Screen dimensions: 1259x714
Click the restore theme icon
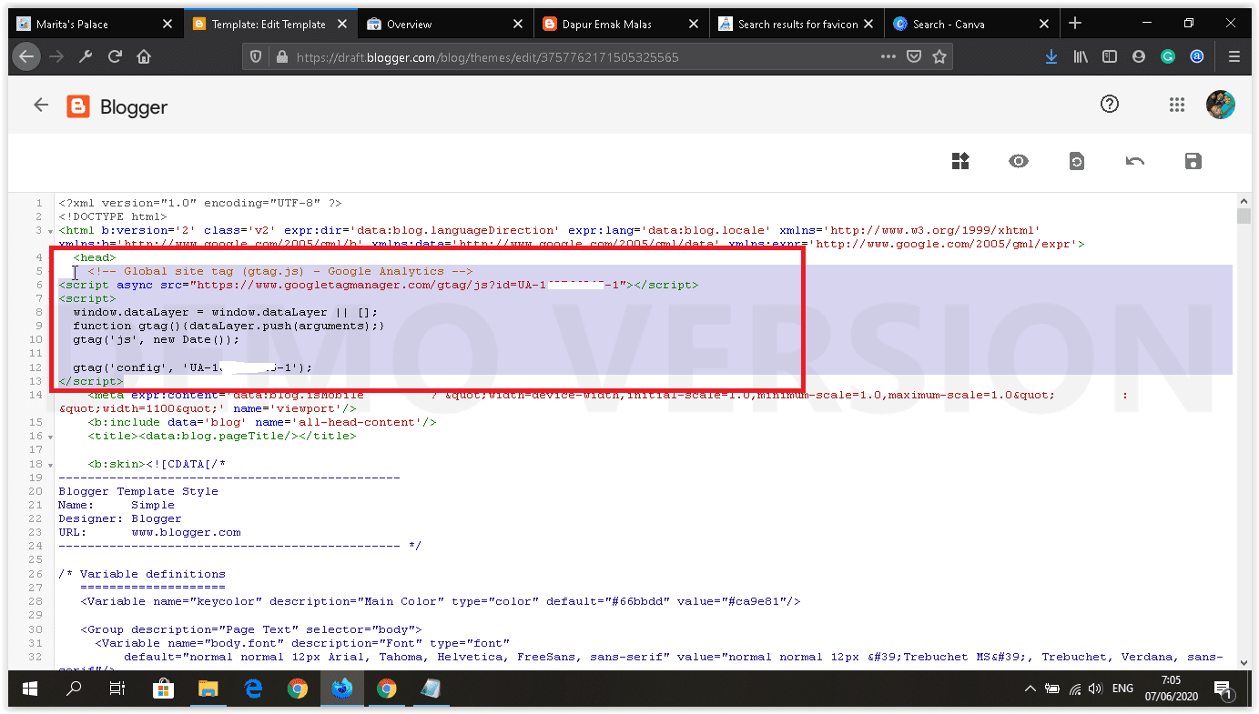[x=1077, y=161]
